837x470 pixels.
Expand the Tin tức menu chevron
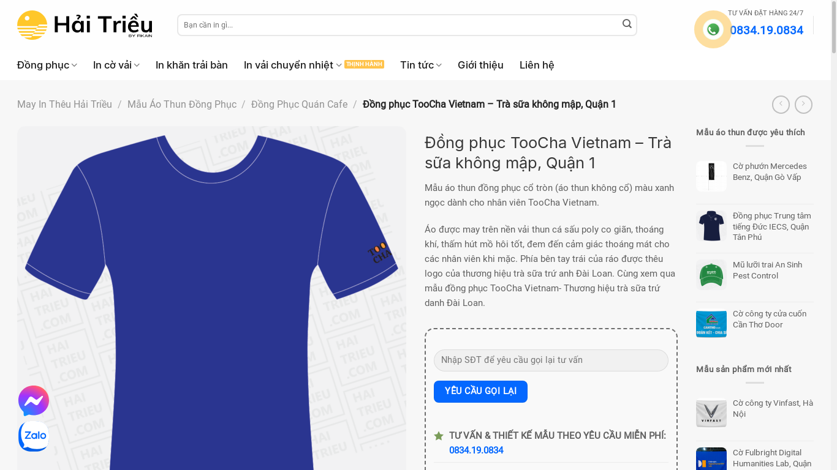pyautogui.click(x=439, y=65)
